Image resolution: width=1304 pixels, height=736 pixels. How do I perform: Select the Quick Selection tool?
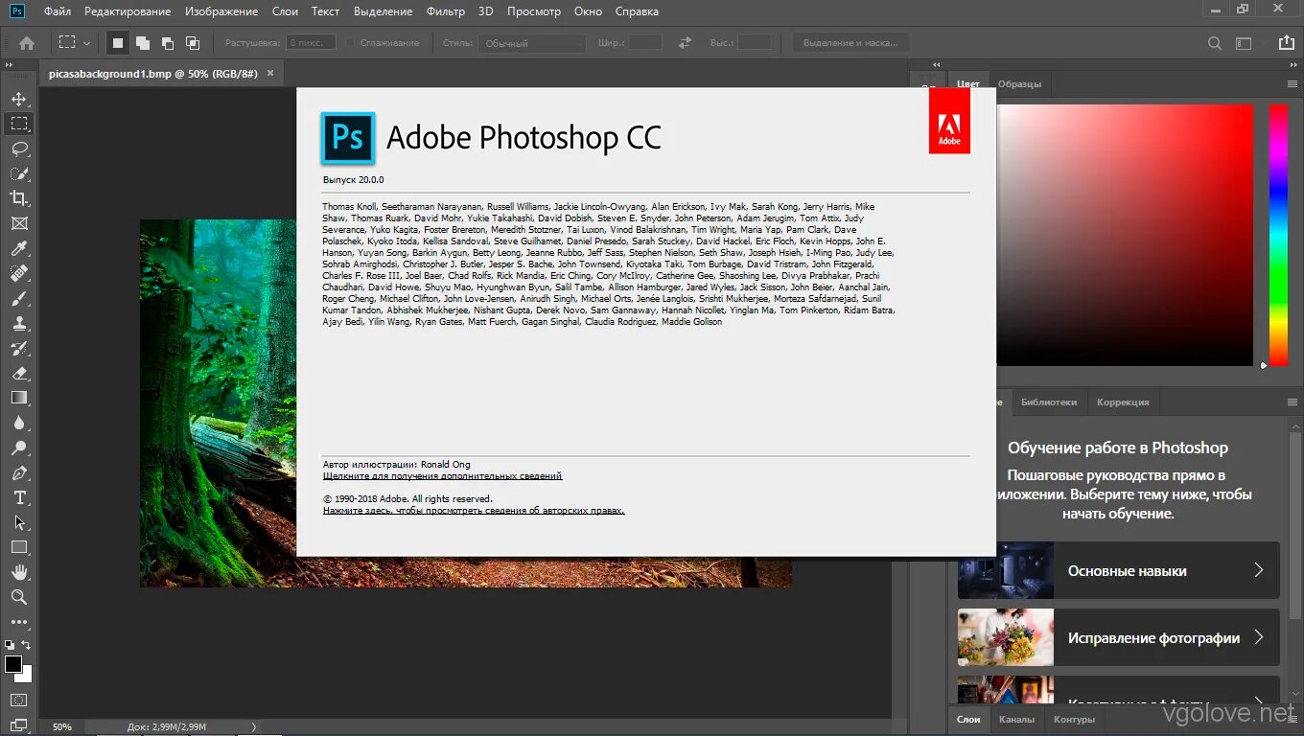(x=19, y=173)
